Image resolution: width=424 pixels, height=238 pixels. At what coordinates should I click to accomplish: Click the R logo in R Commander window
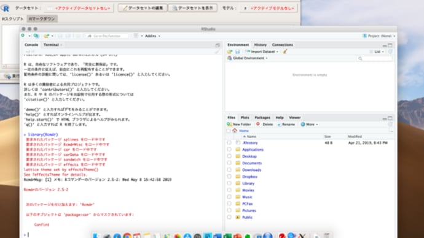(5, 8)
